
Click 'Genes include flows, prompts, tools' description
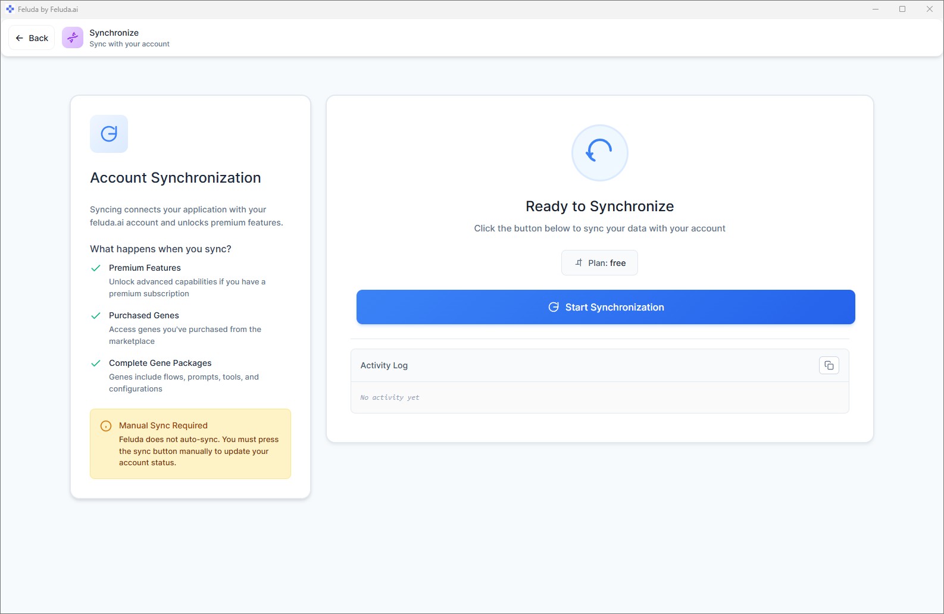click(184, 383)
